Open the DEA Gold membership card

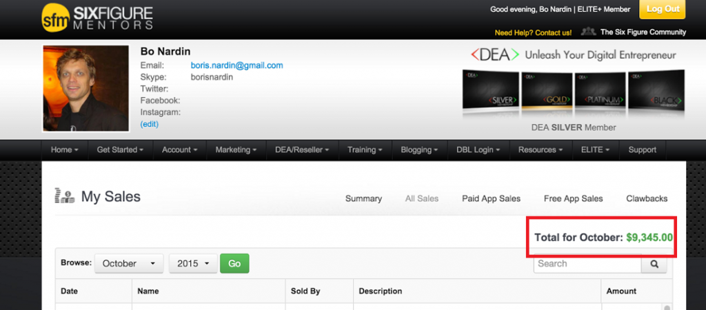(547, 90)
